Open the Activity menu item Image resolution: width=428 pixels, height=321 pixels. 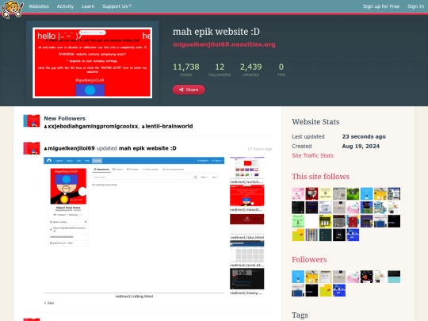[x=65, y=6]
